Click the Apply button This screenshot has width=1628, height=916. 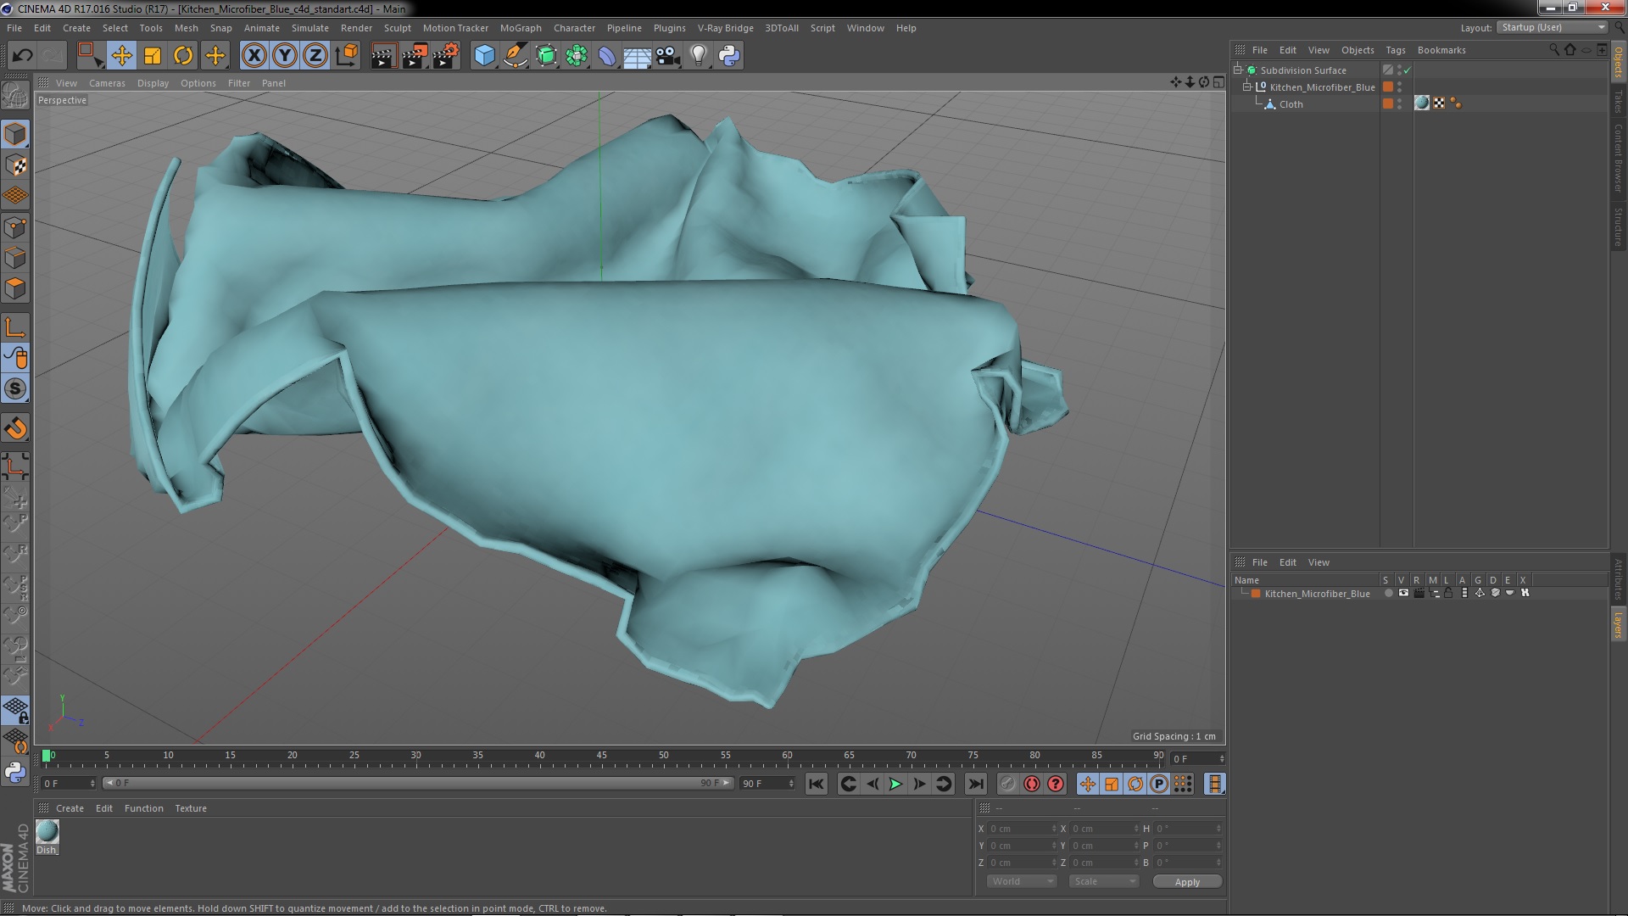pos(1187,882)
